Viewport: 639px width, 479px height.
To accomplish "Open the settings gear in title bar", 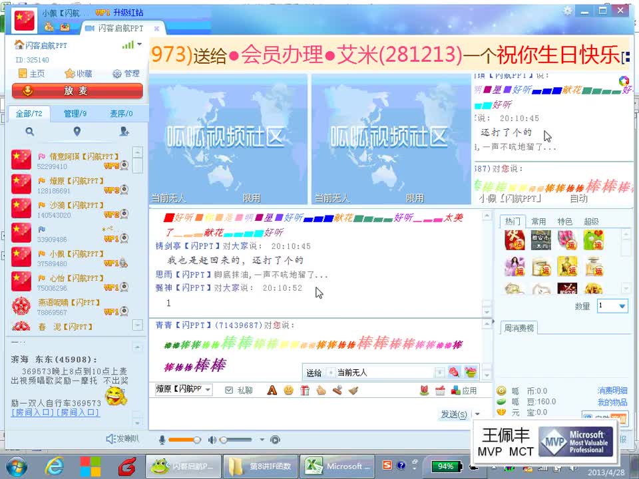I will (568, 11).
